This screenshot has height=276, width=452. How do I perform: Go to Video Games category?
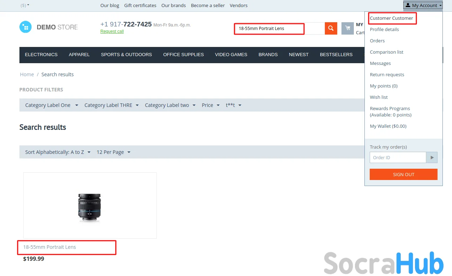coord(231,55)
